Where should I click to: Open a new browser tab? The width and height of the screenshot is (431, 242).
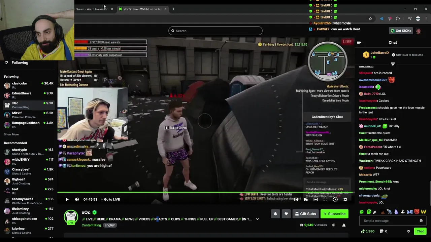tap(173, 9)
